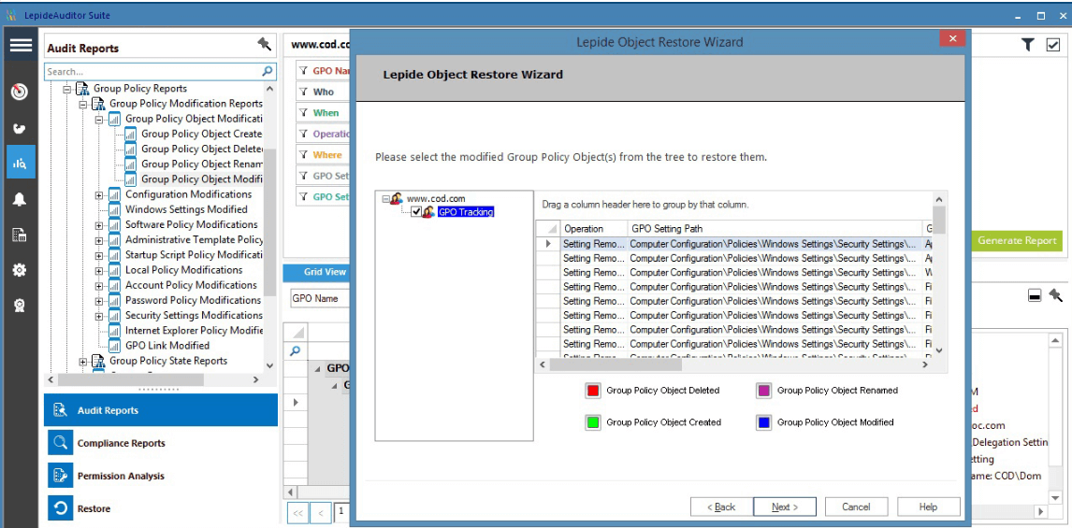Expand Configuration Modifications node
The image size is (1072, 528).
99,194
